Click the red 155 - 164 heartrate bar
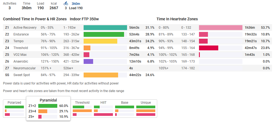The image size is (275, 124). (x=208, y=48)
